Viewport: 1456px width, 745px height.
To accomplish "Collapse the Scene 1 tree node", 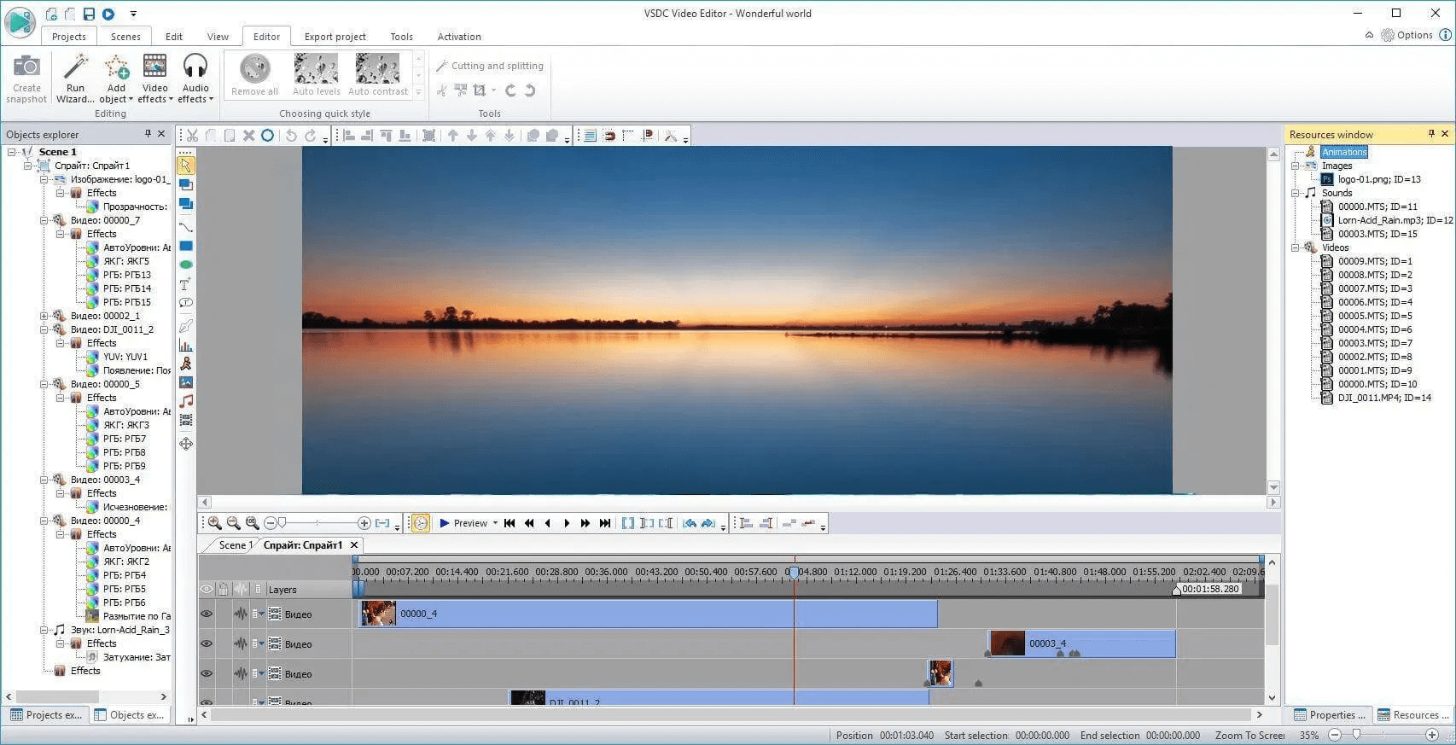I will (x=12, y=152).
